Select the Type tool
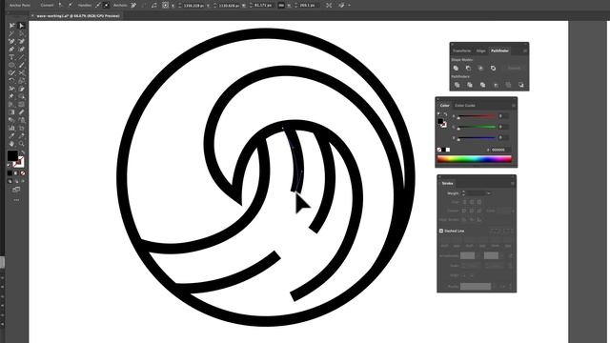Screen dimensions: 610x343 pyautogui.click(x=11, y=57)
